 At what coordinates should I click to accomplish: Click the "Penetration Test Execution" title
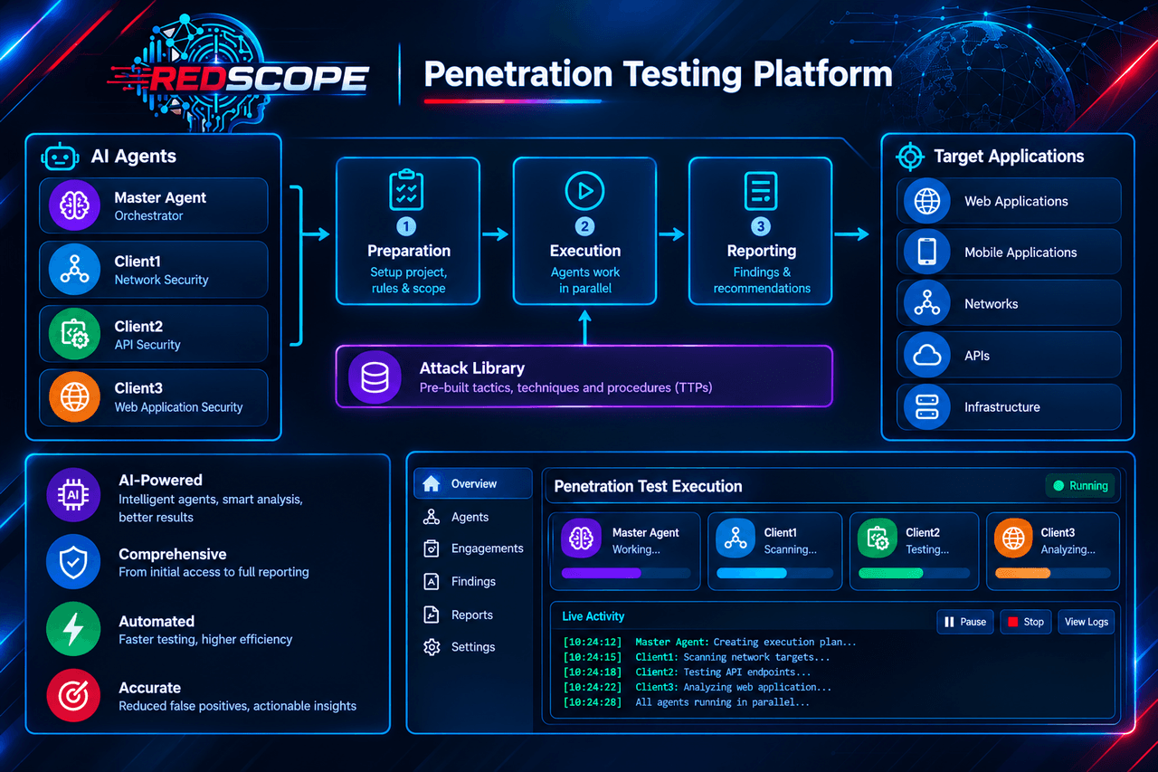tap(648, 487)
